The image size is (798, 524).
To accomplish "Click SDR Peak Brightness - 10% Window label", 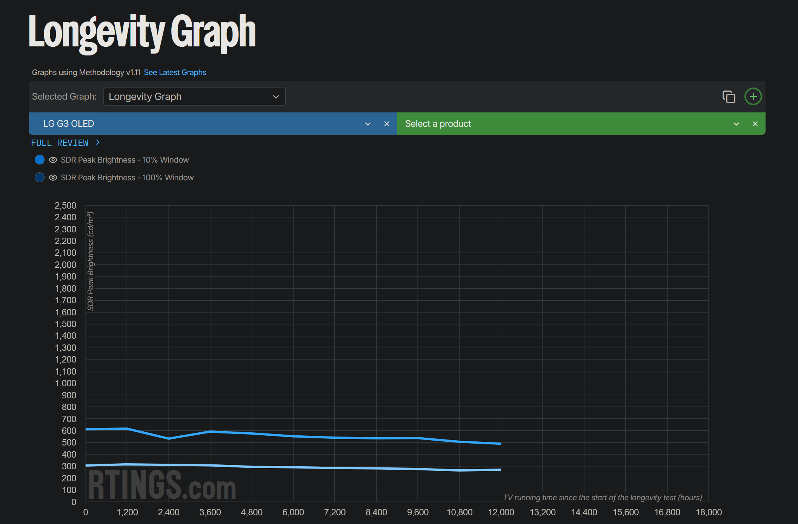I will (x=125, y=160).
